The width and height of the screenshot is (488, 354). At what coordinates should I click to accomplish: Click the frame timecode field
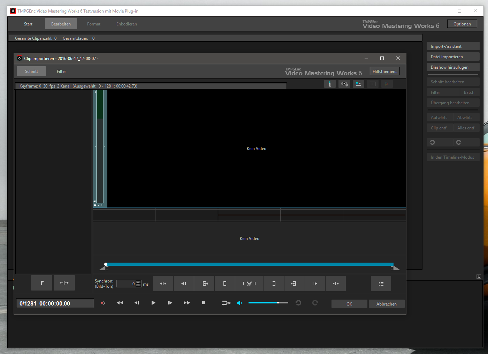[x=55, y=303]
